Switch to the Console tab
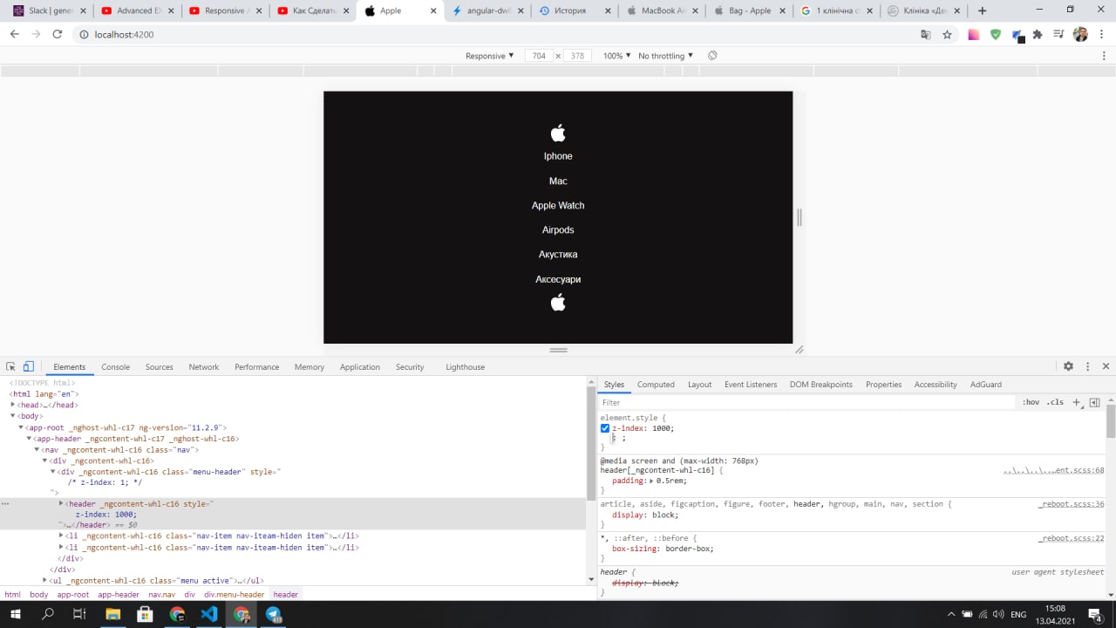Screen dimensions: 1116x628 pyautogui.click(x=115, y=367)
